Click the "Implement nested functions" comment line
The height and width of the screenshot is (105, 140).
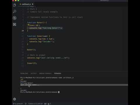point(55,17)
